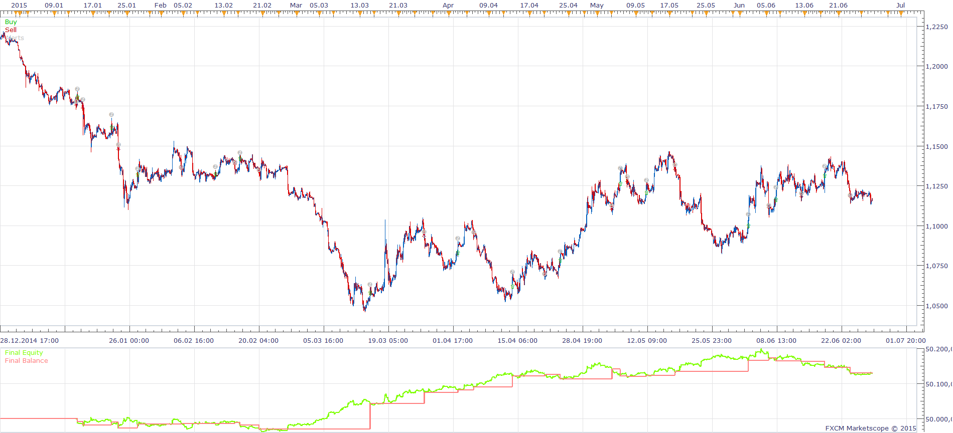Click the 13.06 label on top axis
This screenshot has height=433, width=953.
coord(804,6)
